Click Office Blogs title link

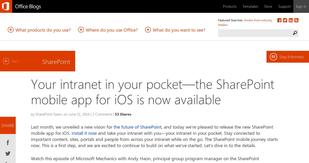coord(28,6)
